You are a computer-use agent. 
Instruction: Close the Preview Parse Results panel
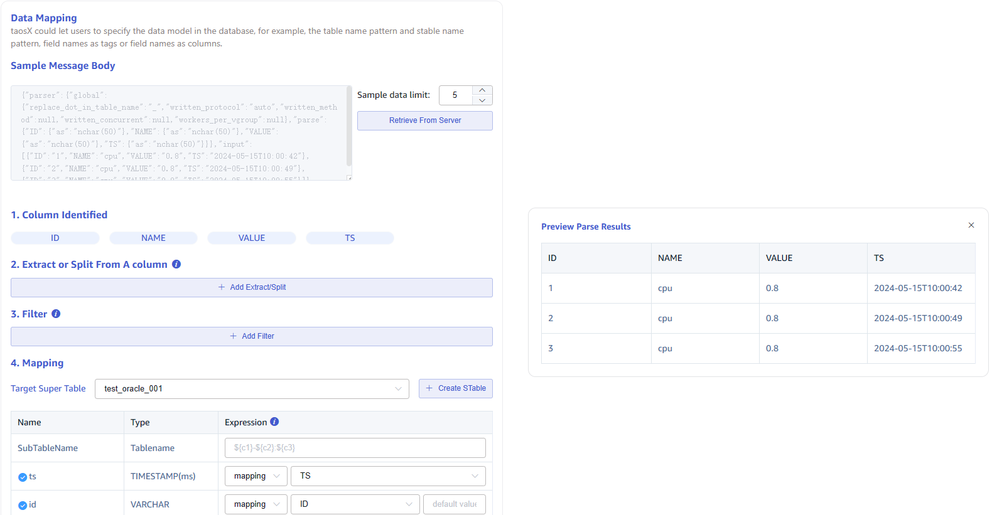[x=971, y=225]
